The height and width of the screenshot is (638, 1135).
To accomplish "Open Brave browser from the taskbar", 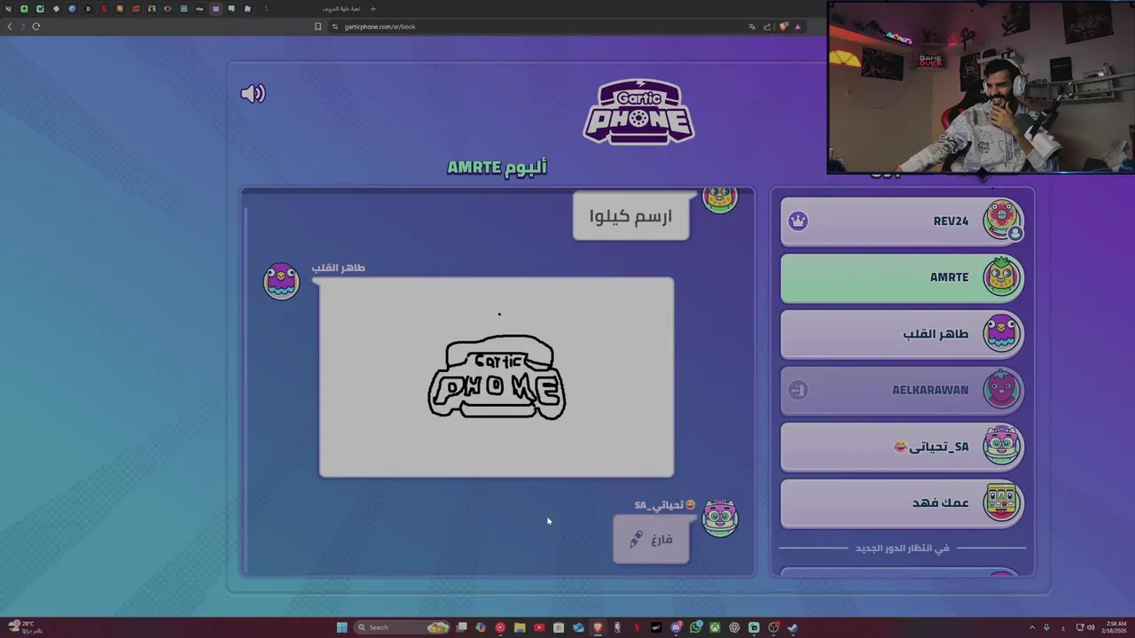I will (598, 627).
